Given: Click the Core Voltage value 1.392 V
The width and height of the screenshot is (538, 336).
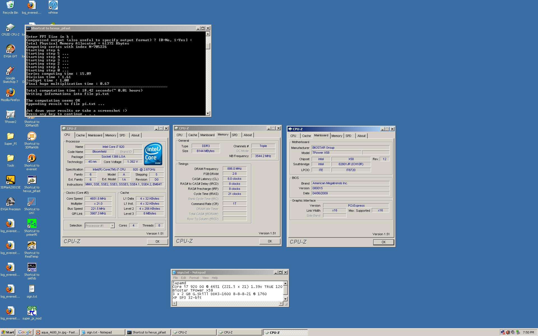Looking at the screenshot, I should [133, 162].
